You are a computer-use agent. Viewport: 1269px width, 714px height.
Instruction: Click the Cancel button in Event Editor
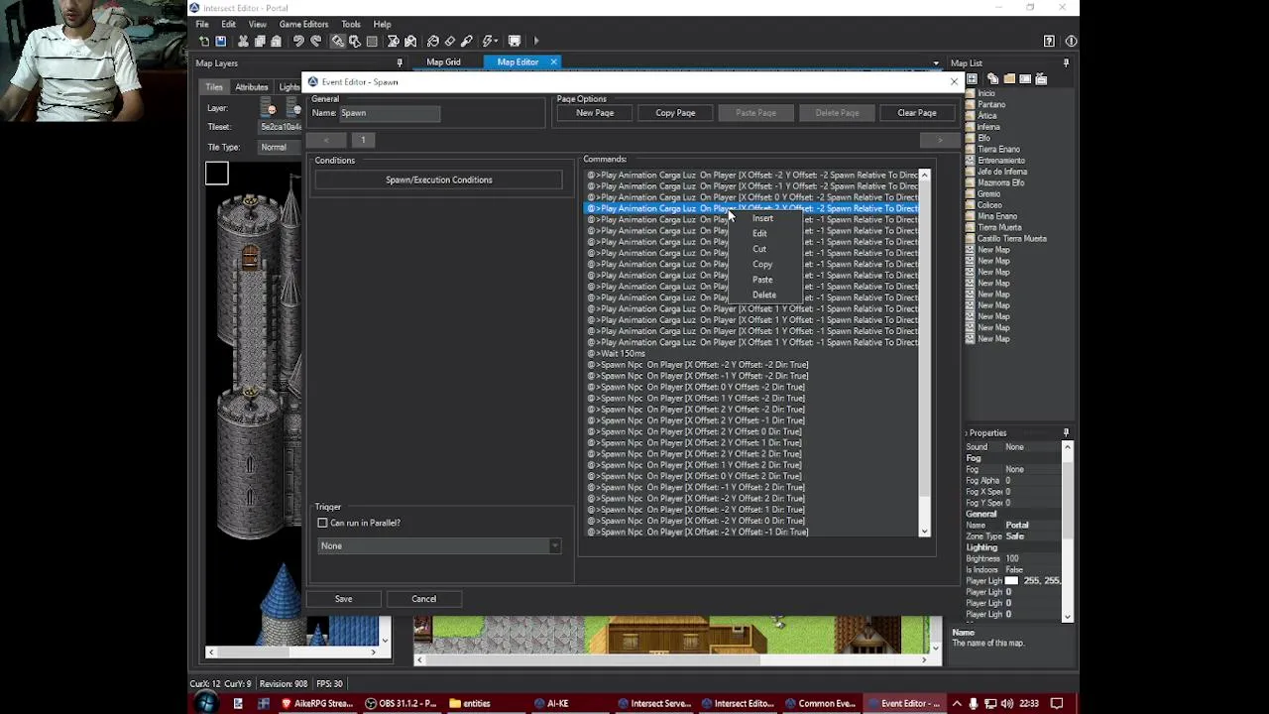click(423, 599)
